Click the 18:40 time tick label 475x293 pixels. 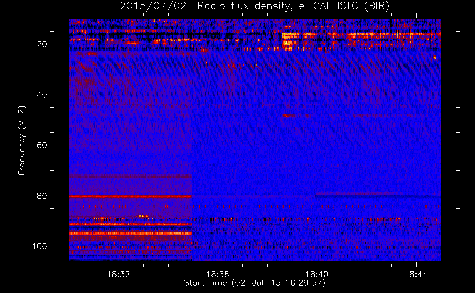point(317,275)
